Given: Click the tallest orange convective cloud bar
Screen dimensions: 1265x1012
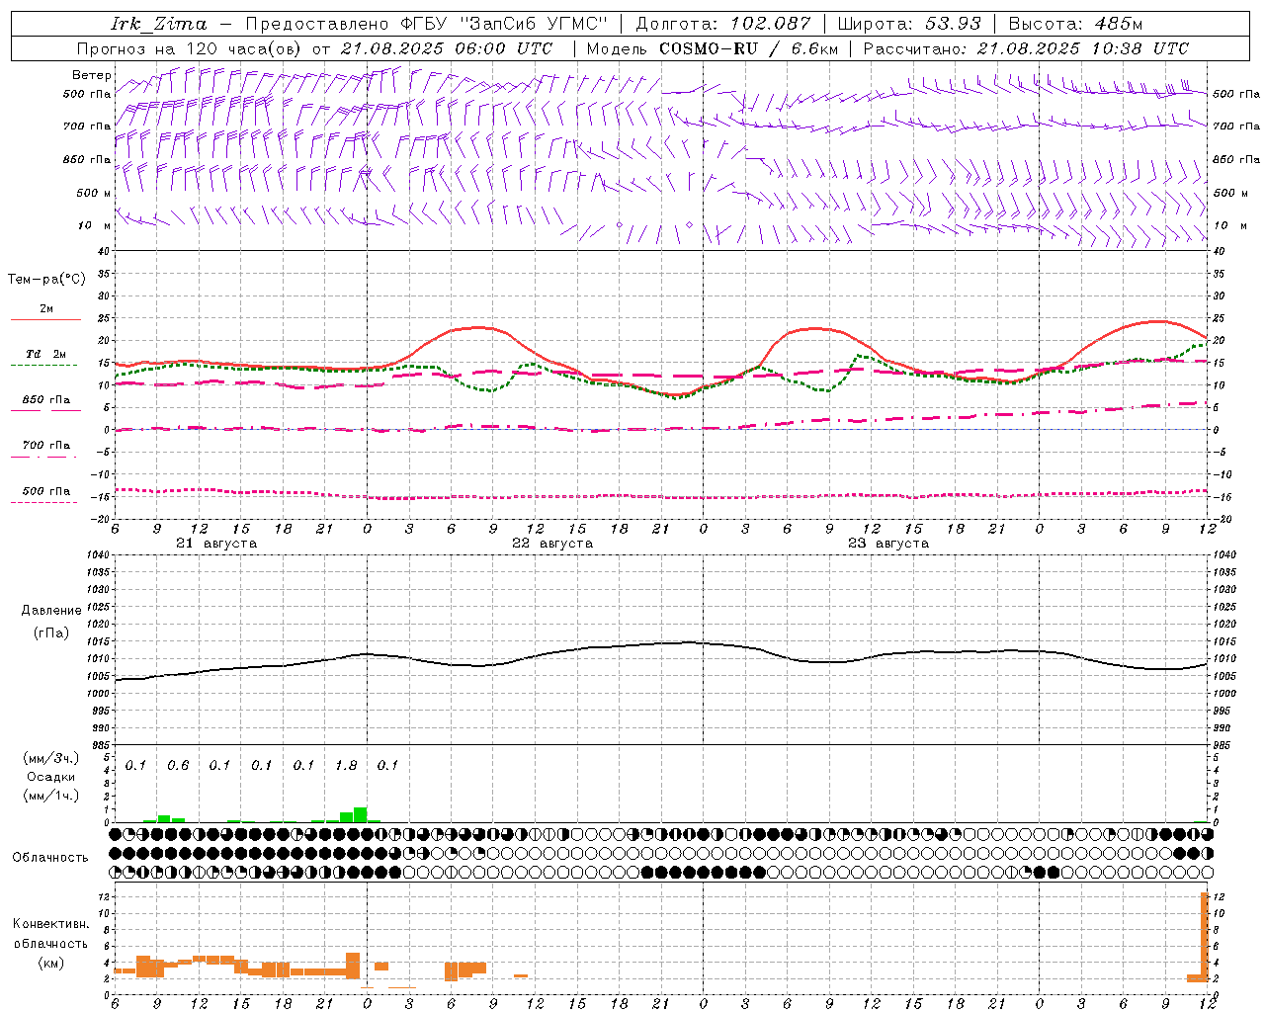Looking at the screenshot, I should tap(1205, 937).
